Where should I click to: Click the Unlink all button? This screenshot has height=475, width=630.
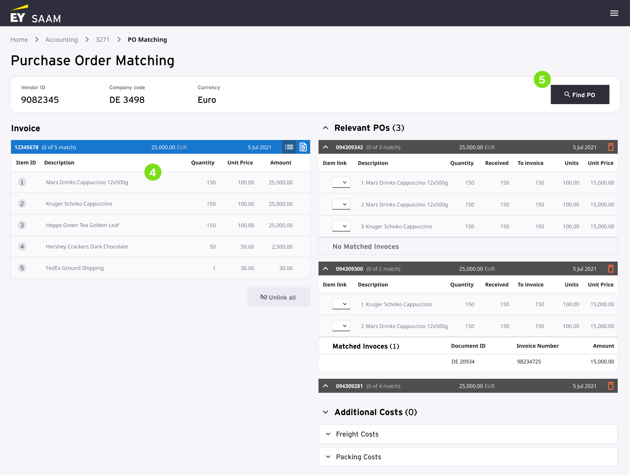pos(278,297)
